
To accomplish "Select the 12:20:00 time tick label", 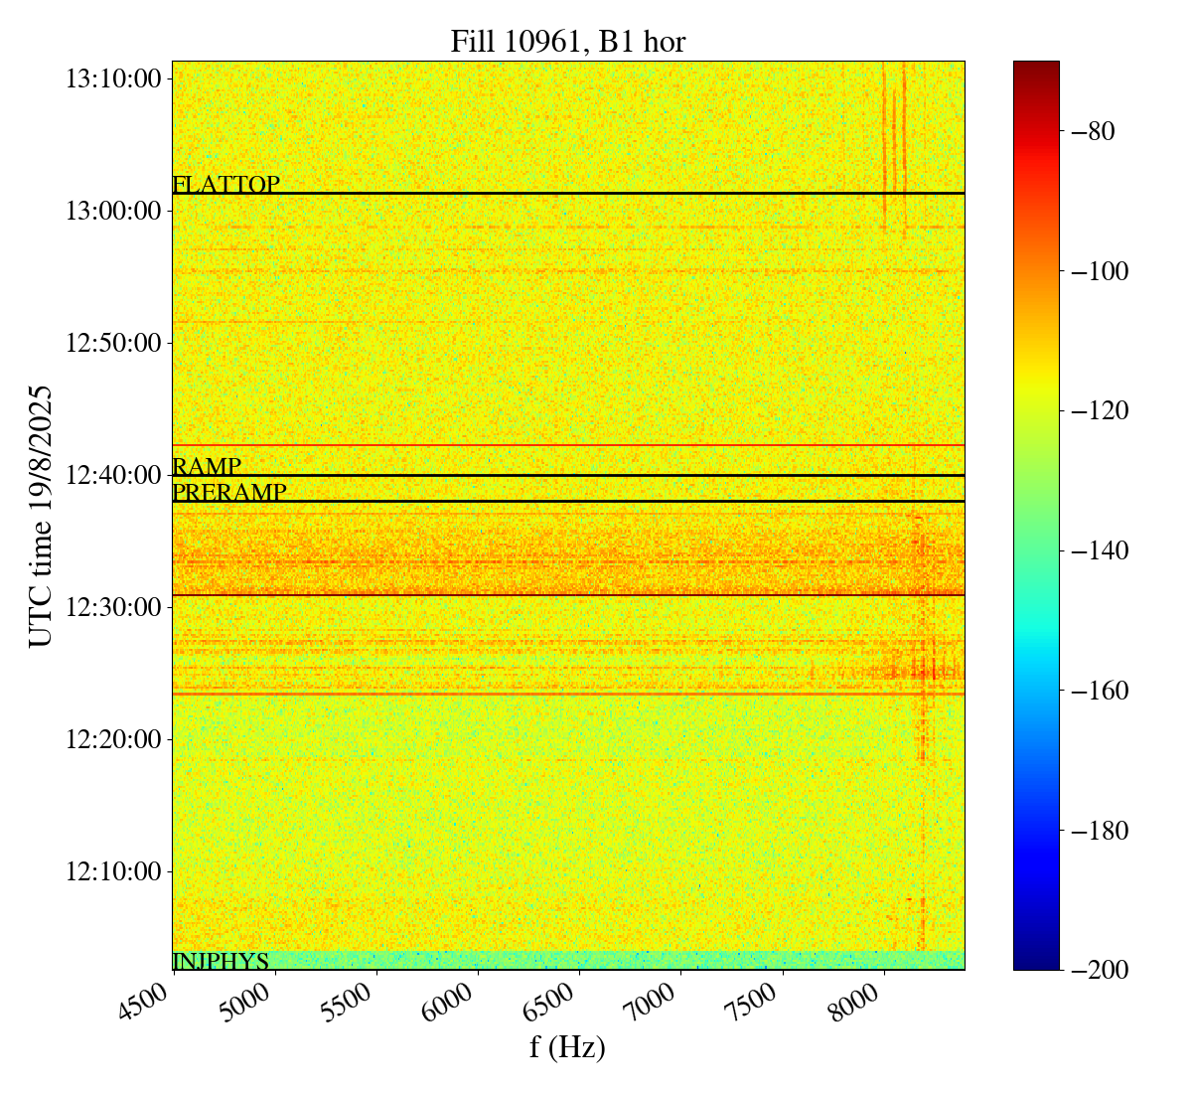I will tap(113, 739).
